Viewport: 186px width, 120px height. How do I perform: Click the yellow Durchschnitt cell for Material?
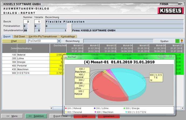[x=58, y=55]
